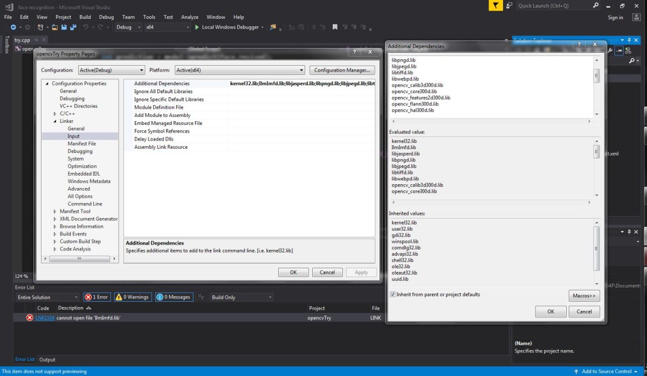The height and width of the screenshot is (376, 647).
Task: Open the LNK1104 error code link
Action: [x=45, y=318]
